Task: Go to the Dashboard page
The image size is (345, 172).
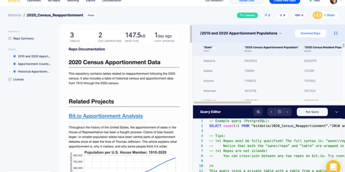Action: [34, 1]
